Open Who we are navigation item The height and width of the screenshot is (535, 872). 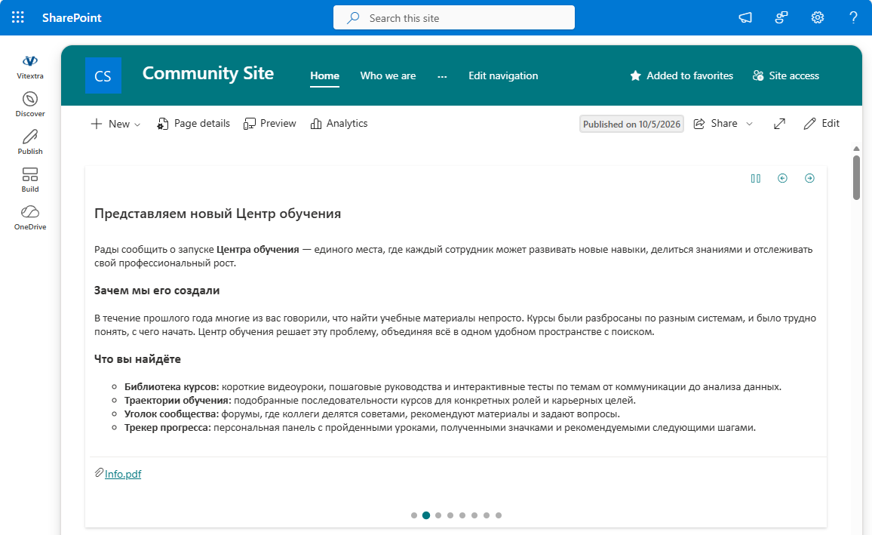pos(388,75)
